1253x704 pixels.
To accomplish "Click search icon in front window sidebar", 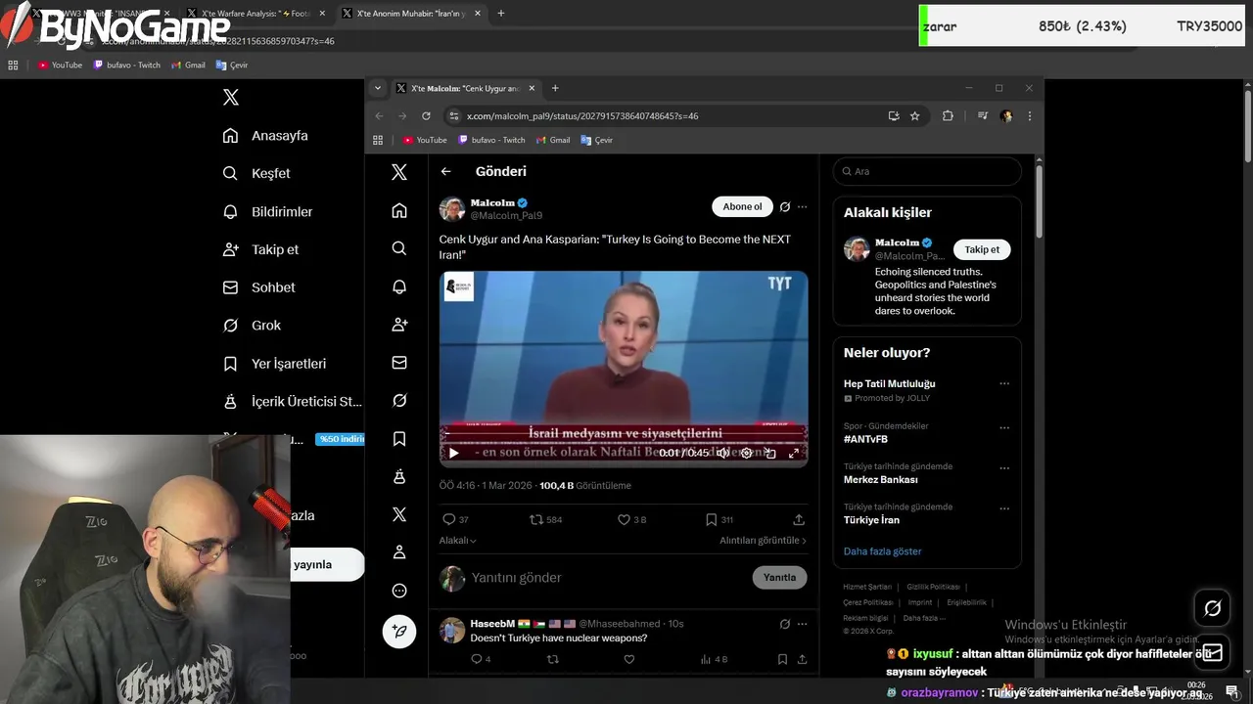I will click(399, 248).
